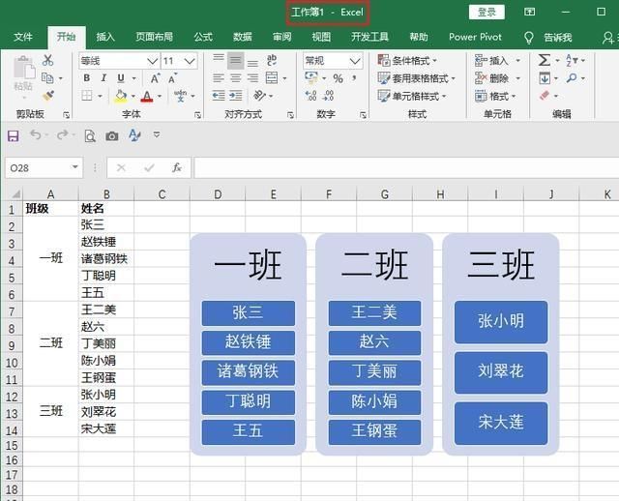Toggle Italic formatting
Image resolution: width=619 pixels, height=501 pixels.
click(103, 78)
